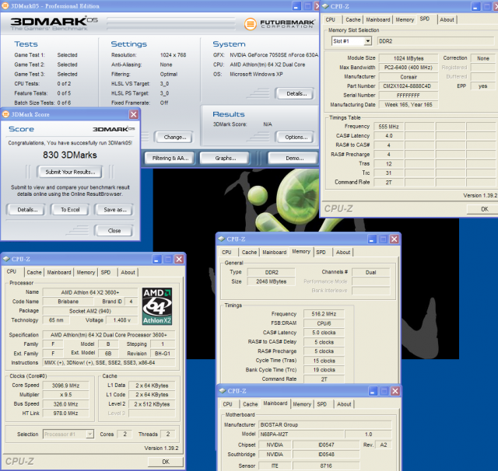Click the Max Bandwidth PC2-6400 value
The image size is (498, 471).
(408, 68)
